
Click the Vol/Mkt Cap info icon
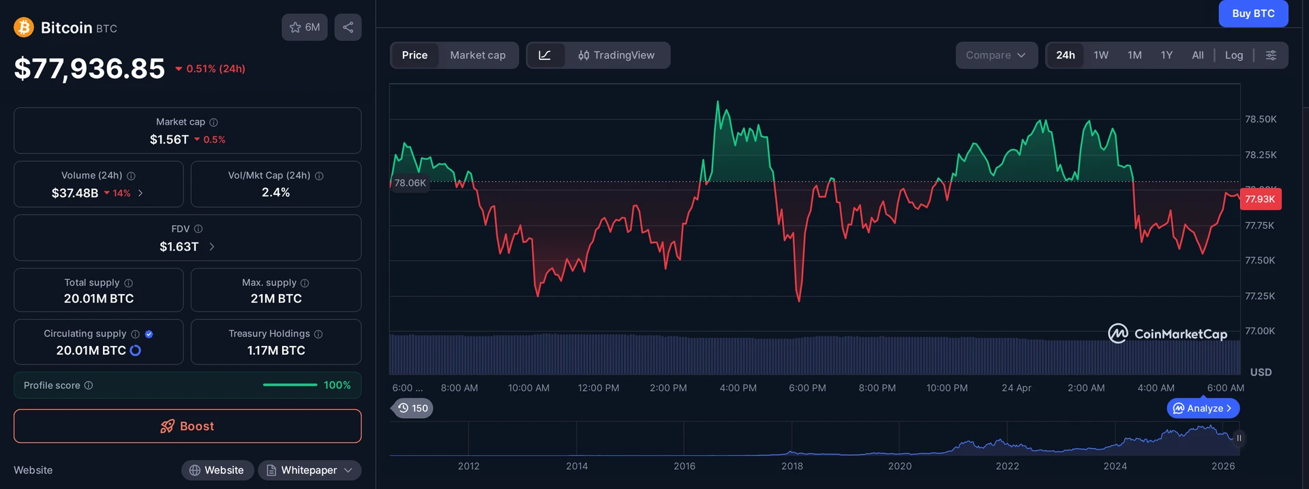click(x=319, y=176)
